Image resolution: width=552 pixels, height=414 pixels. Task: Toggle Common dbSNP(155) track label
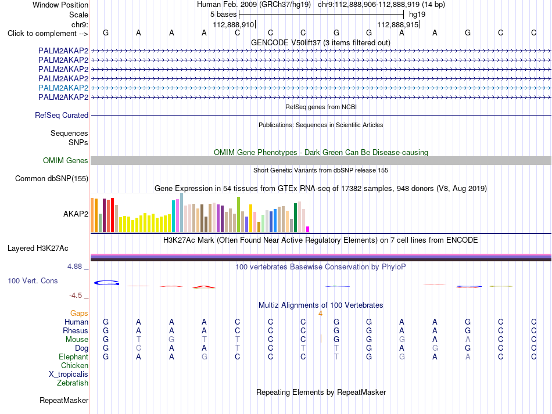(x=51, y=179)
